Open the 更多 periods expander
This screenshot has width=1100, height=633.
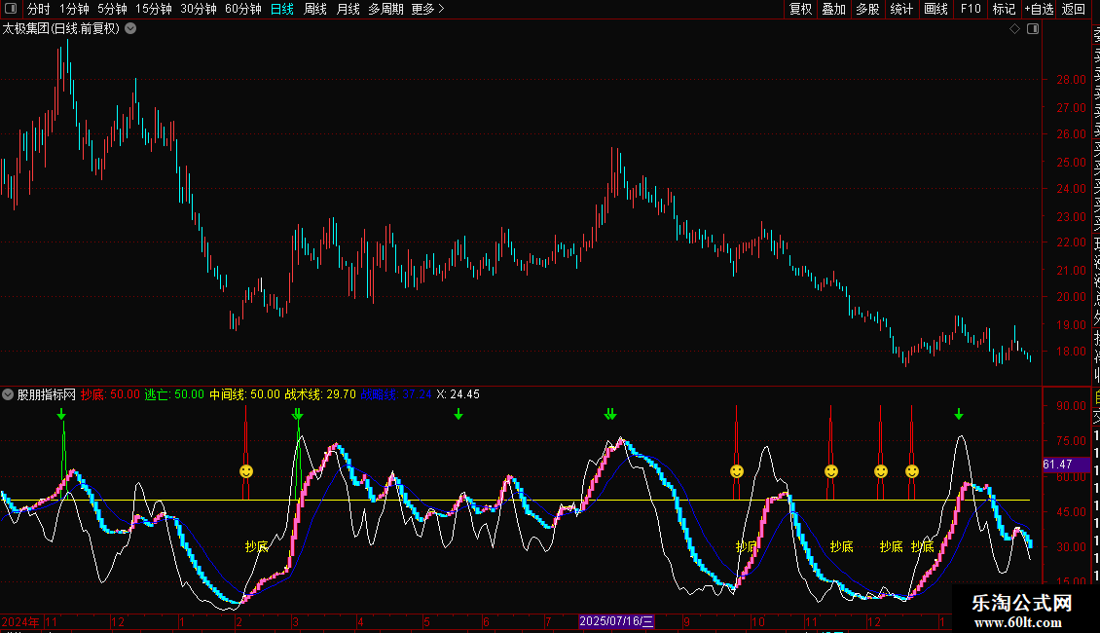[427, 9]
